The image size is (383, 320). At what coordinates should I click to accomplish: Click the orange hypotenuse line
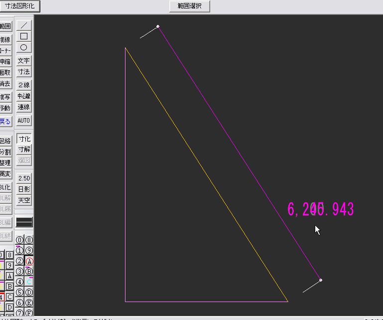click(207, 174)
